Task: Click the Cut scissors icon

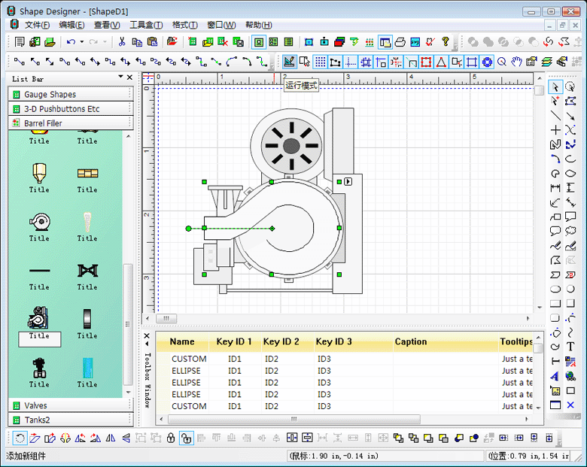Action: 122,42
